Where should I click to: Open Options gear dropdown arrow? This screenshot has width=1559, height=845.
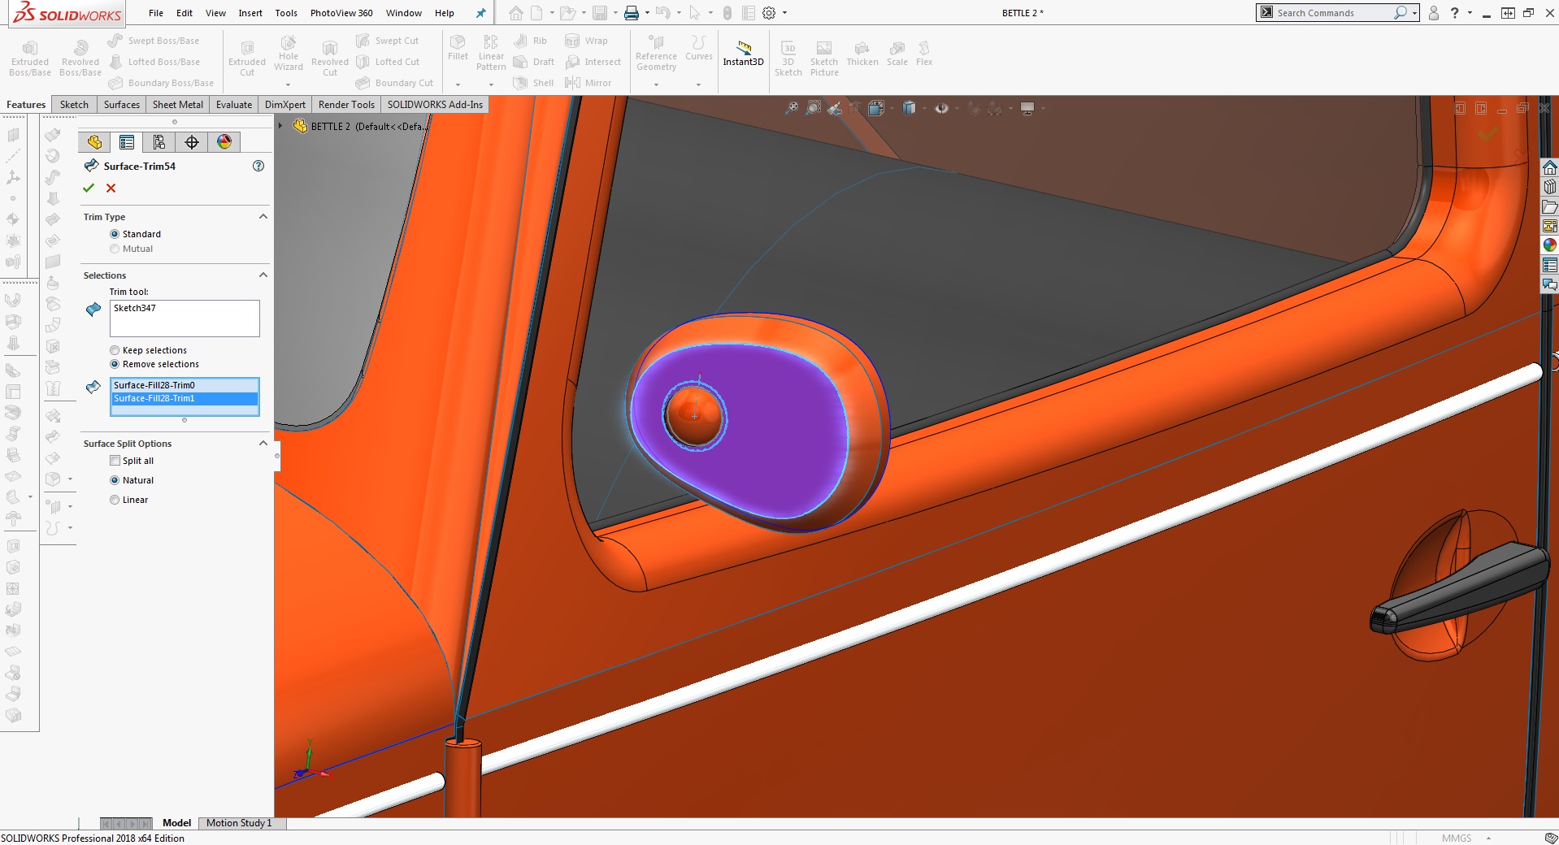pyautogui.click(x=784, y=13)
